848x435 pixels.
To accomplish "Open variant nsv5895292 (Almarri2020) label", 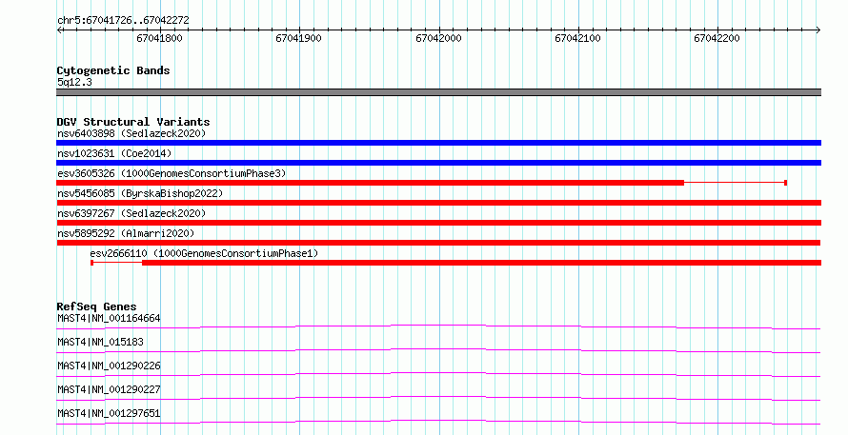I will (126, 233).
